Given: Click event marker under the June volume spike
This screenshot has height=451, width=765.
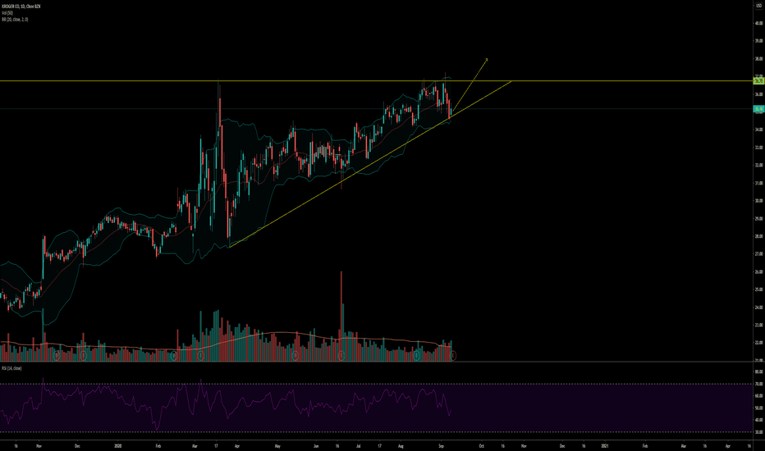Looking at the screenshot, I should [341, 357].
